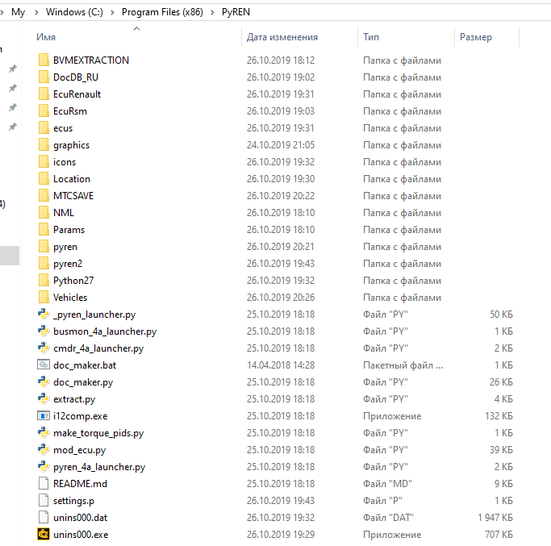This screenshot has width=551, height=546.
Task: Click the NML folder icon
Action: (44, 213)
